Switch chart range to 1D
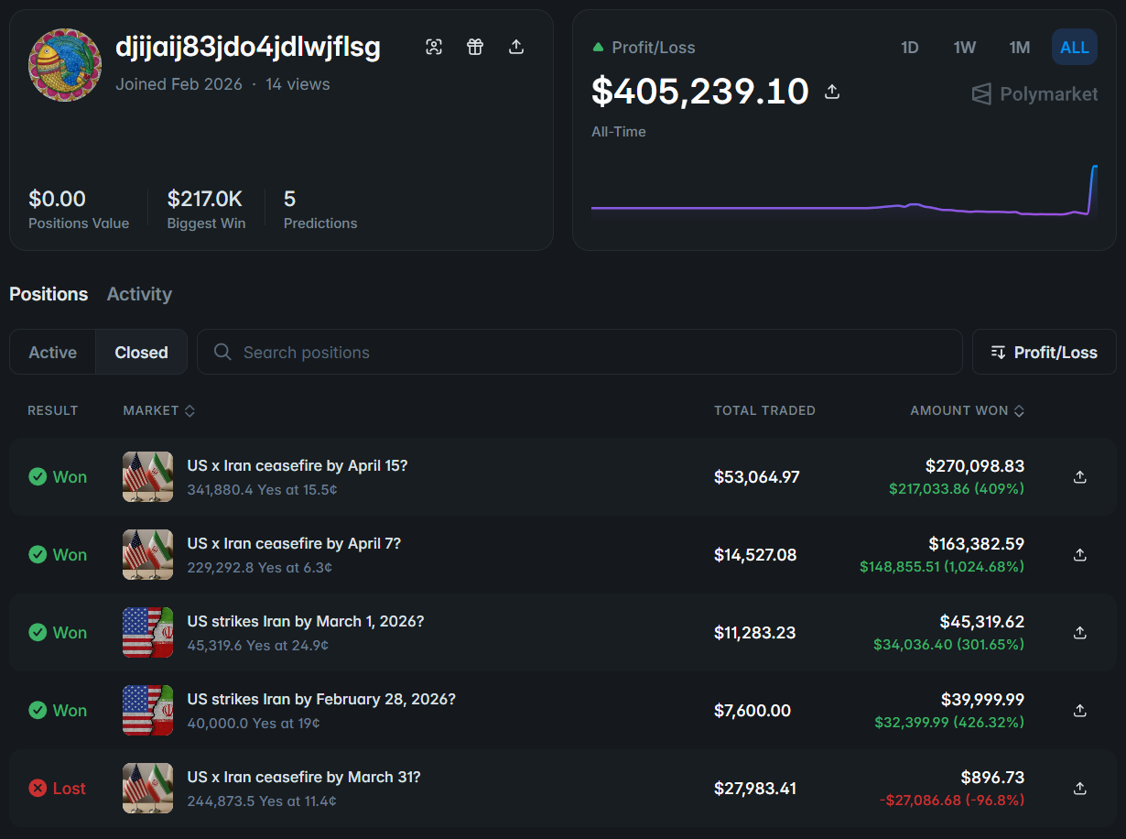This screenshot has width=1126, height=839. (x=909, y=48)
